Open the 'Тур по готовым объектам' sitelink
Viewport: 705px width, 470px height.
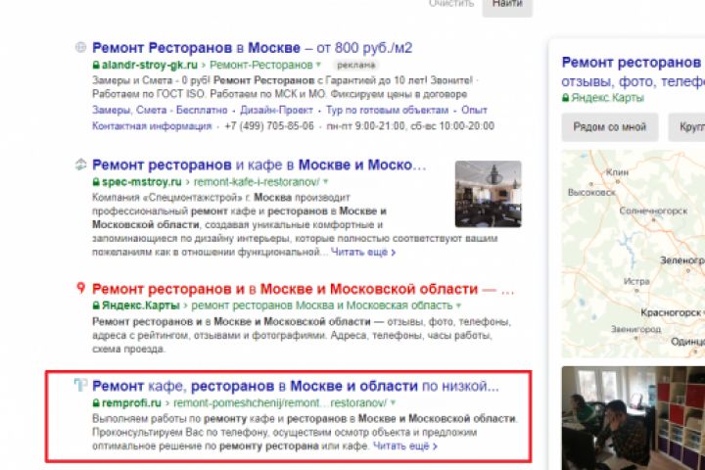click(387, 111)
